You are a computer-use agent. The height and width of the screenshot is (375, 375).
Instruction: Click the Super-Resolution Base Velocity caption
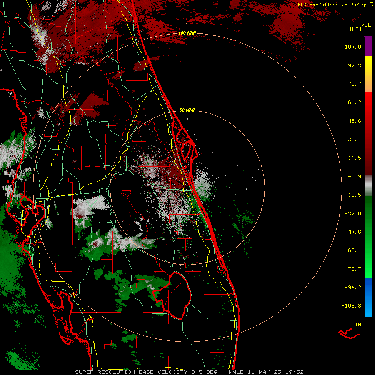coord(190,372)
